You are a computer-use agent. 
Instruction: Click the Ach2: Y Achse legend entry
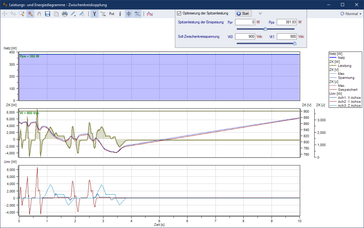(x=349, y=101)
